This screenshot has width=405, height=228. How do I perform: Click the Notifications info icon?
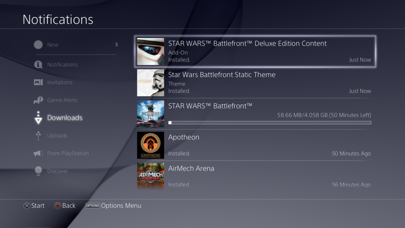[x=38, y=65]
